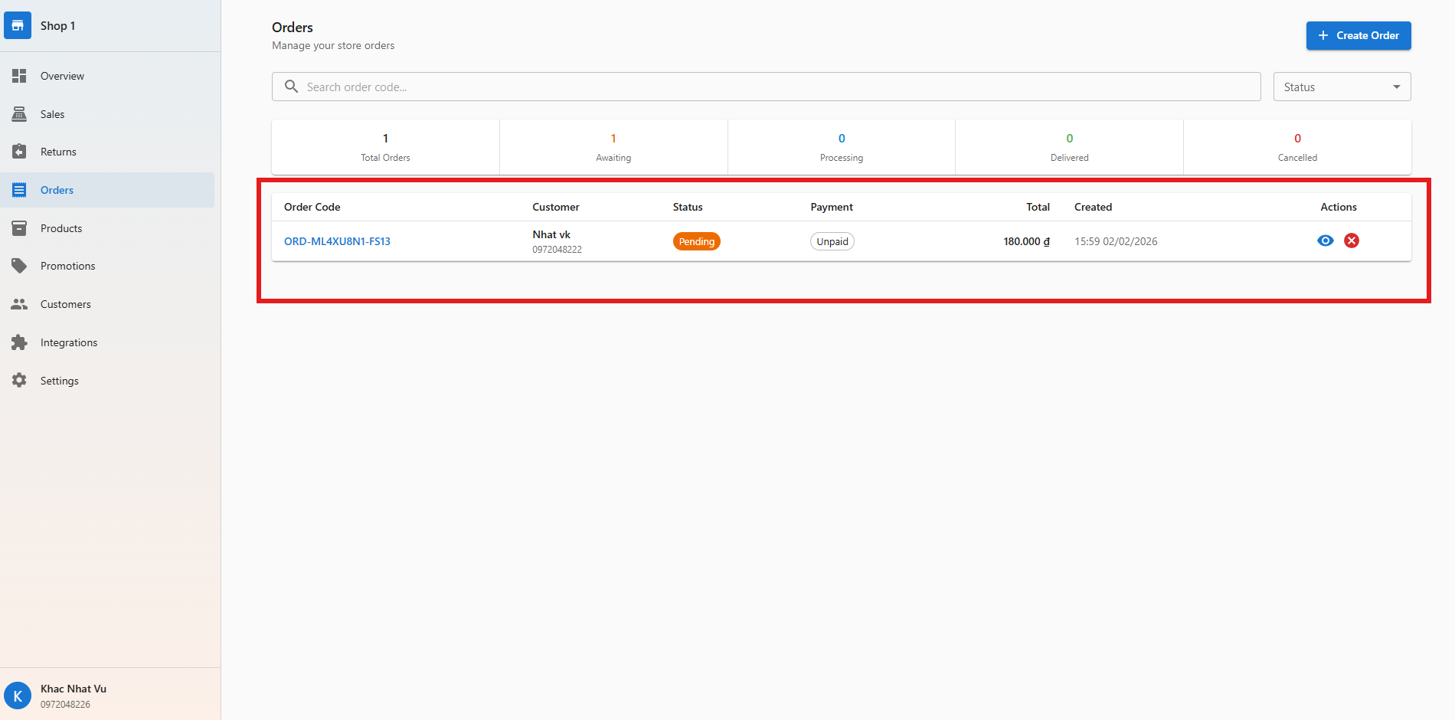Click the Actions column header
Image resolution: width=1455 pixels, height=720 pixels.
pyautogui.click(x=1339, y=207)
